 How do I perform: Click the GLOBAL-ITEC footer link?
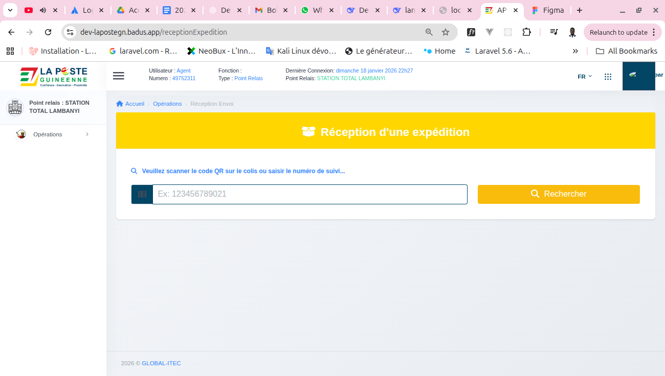pyautogui.click(x=161, y=363)
